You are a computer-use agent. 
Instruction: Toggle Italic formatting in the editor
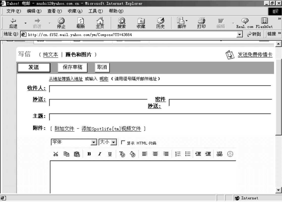[99, 154]
